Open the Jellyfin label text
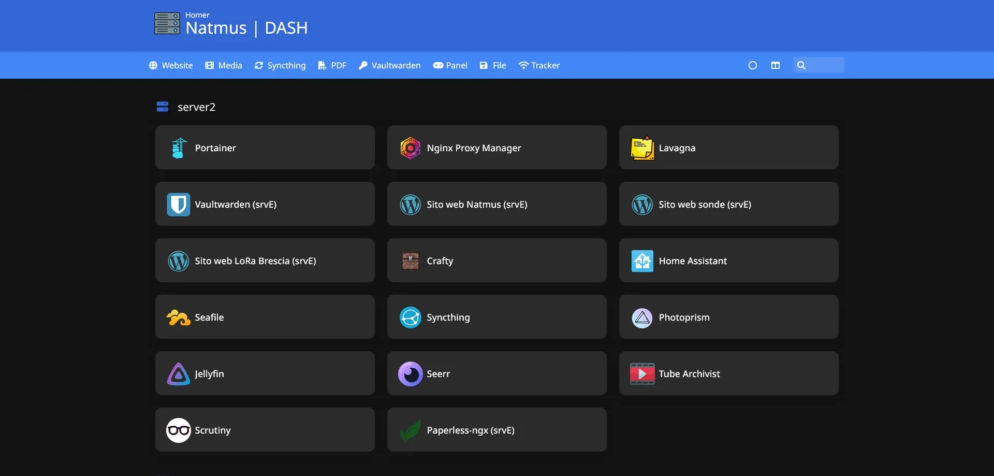994x476 pixels. coord(209,374)
